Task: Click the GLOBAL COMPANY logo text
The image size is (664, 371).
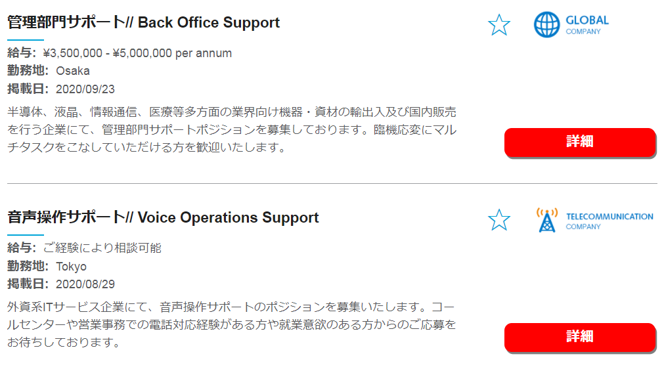Action: [x=587, y=25]
